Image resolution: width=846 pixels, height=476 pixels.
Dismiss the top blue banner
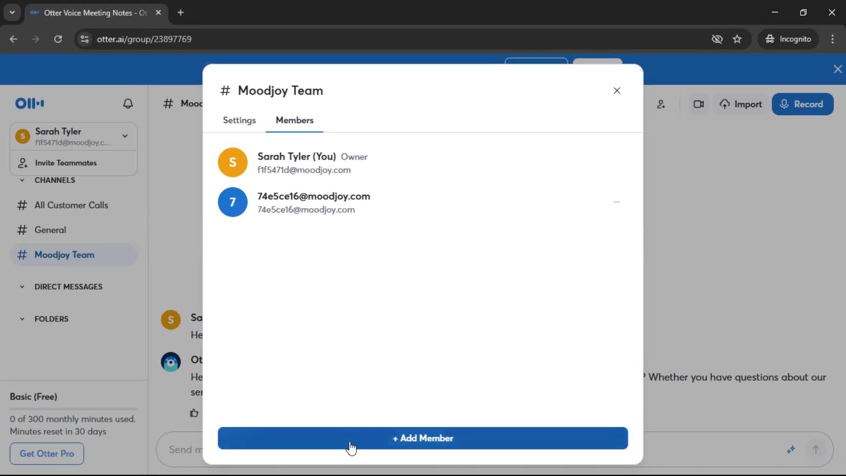838,69
